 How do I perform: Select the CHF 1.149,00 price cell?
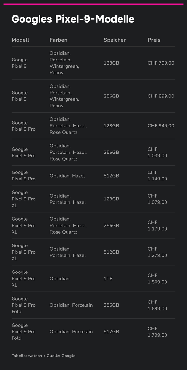pos(157,176)
